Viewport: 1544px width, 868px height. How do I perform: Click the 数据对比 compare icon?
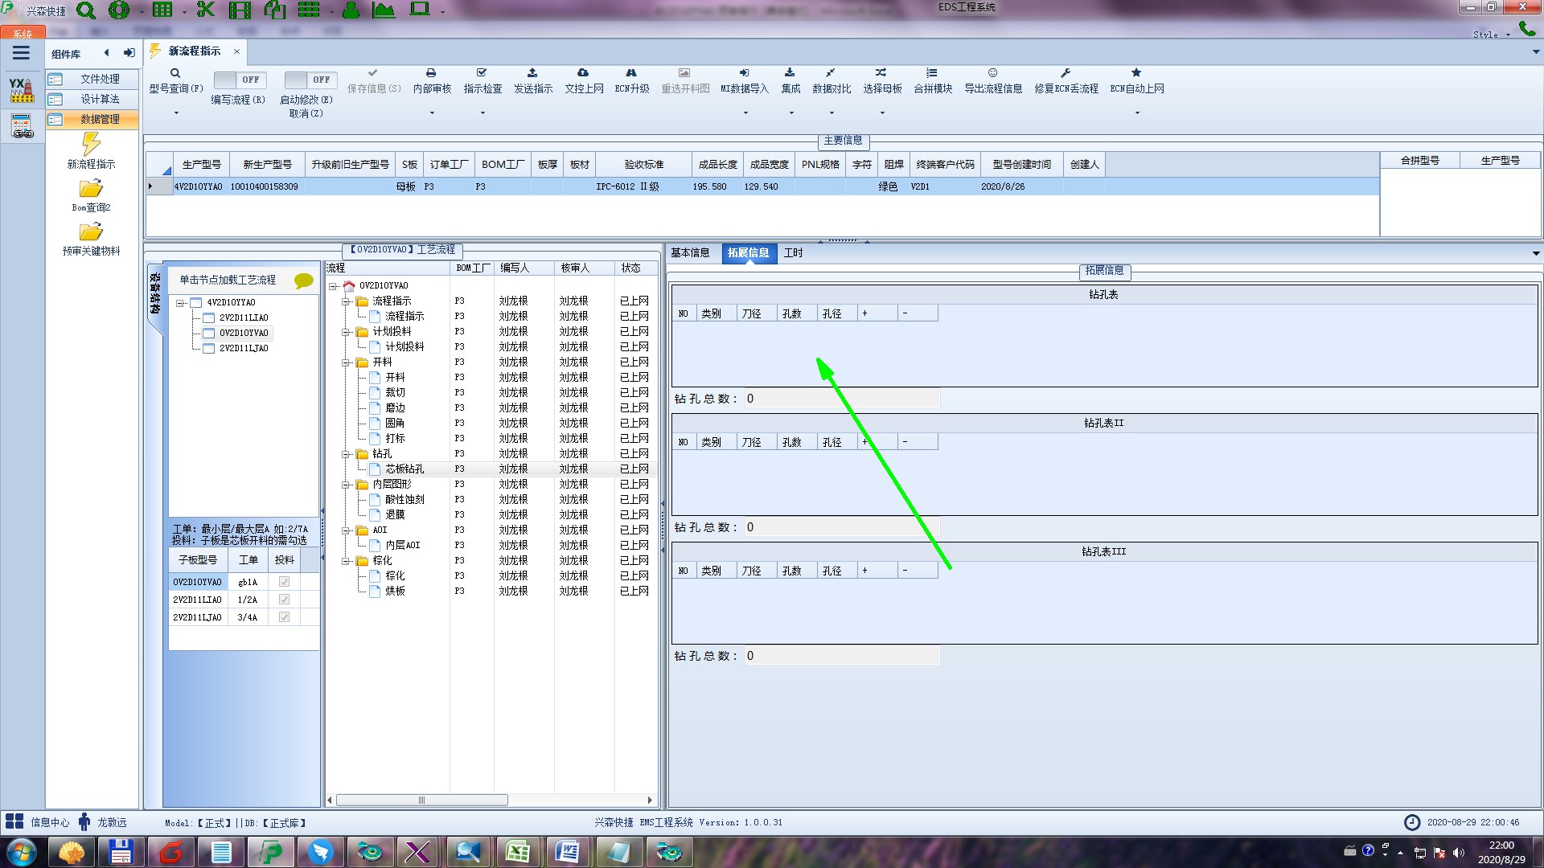coord(831,73)
